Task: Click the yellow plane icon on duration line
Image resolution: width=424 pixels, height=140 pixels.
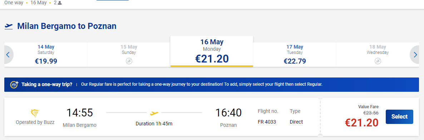Action: pos(154,113)
